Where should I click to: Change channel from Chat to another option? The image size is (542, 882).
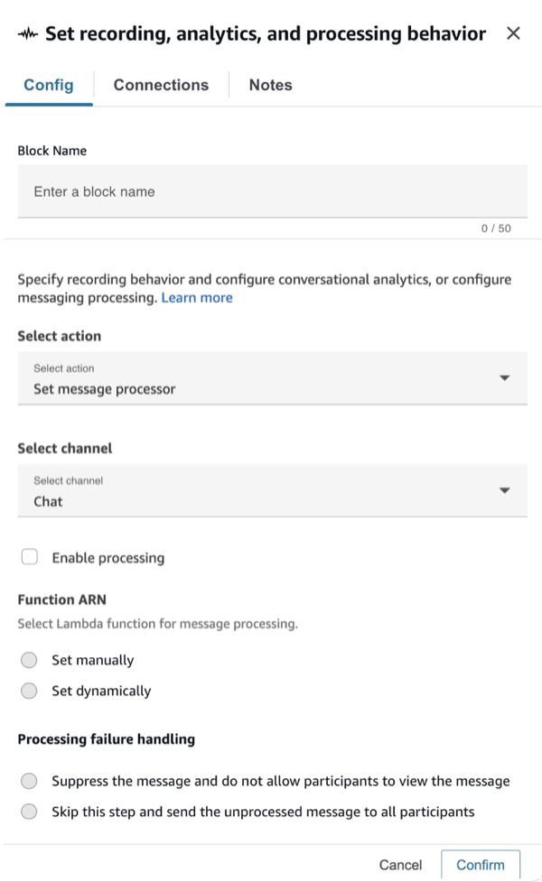[271, 490]
